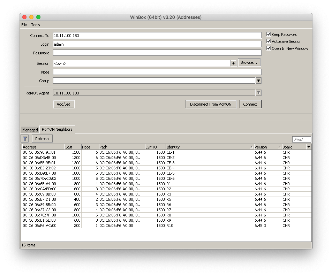Viewport: 332px width, 275px height.
Task: Open the table column selector dropdown
Action: tap(309, 147)
